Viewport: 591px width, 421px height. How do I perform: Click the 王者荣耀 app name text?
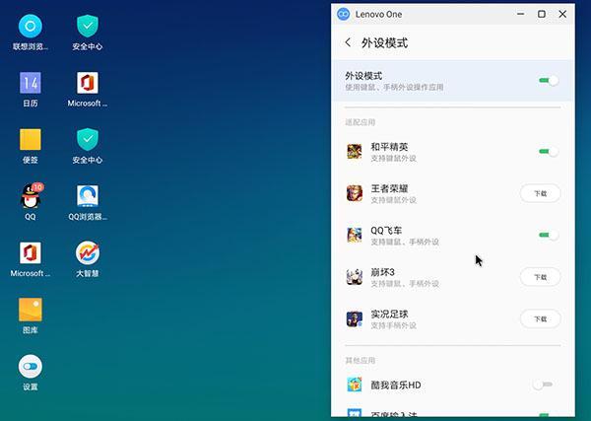tap(389, 188)
